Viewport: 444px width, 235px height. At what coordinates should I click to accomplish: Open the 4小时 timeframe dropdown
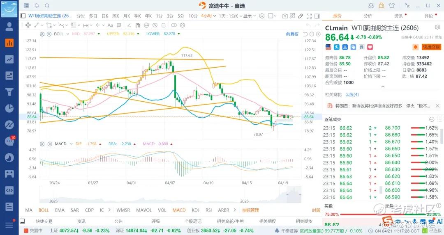(x=208, y=16)
